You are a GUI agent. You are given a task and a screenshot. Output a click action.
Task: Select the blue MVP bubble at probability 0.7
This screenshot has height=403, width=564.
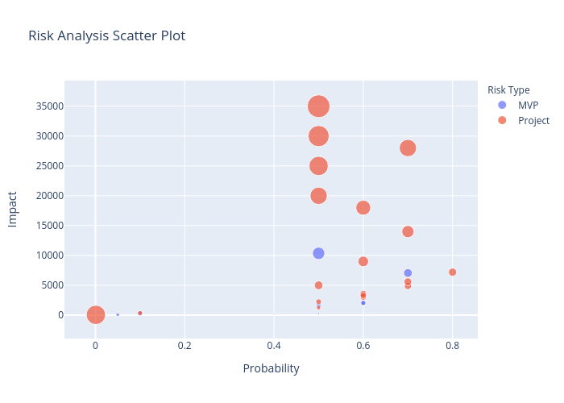408,273
